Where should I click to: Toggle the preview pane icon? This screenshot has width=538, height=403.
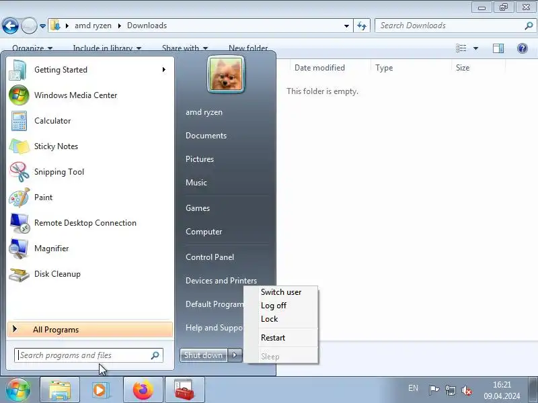[x=498, y=48]
